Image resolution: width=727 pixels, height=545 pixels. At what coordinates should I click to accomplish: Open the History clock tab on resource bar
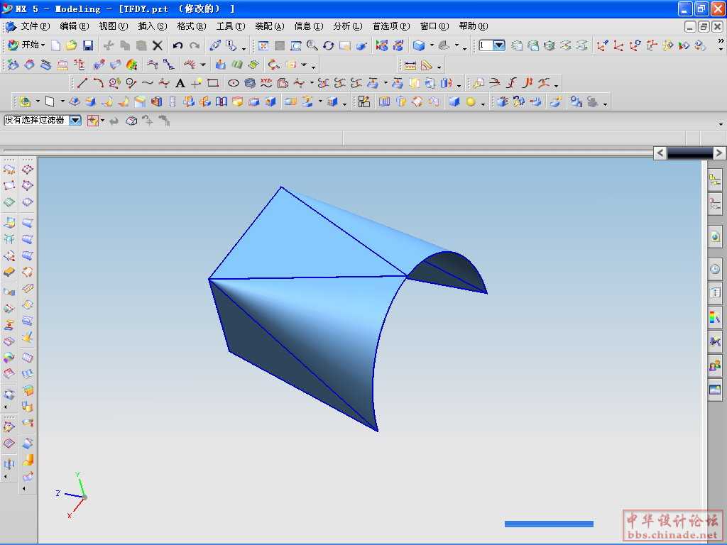point(714,269)
